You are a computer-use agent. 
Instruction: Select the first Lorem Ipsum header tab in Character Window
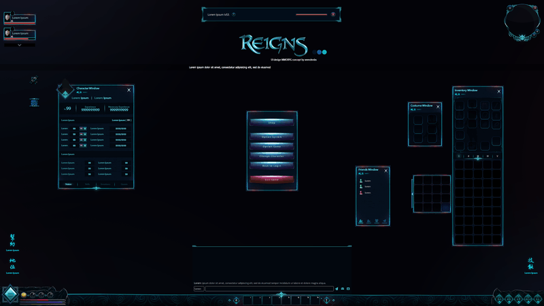(80, 98)
